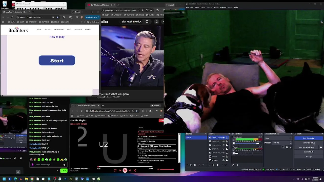Play the U2 Pride track
Viewport: 324px width, 182px height.
[125, 170]
